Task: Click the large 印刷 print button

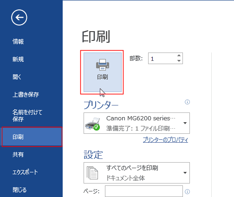Action: [x=103, y=72]
